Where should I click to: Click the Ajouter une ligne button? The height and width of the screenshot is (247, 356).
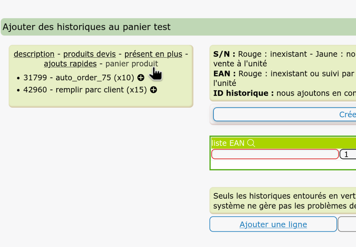[x=273, y=224]
